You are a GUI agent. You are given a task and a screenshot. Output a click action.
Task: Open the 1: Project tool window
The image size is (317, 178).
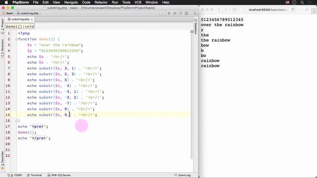tap(2, 26)
